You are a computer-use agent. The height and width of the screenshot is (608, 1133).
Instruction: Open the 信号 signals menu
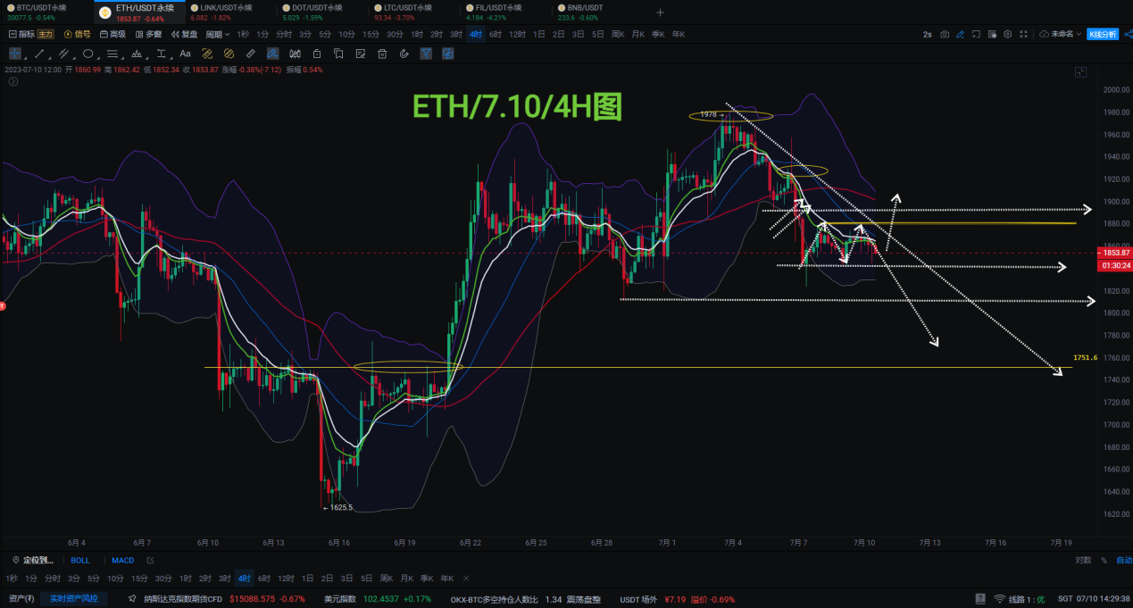77,34
